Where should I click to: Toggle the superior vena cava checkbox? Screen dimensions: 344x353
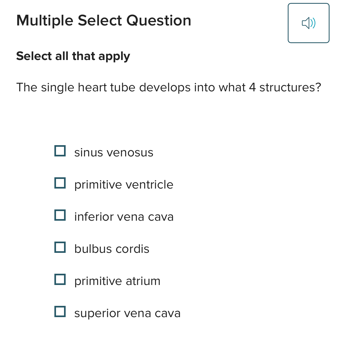pos(60,311)
